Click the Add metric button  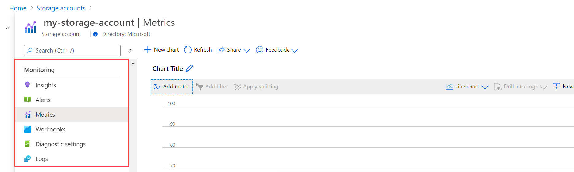172,87
